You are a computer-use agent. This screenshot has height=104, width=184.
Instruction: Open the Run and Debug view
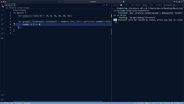2,20
